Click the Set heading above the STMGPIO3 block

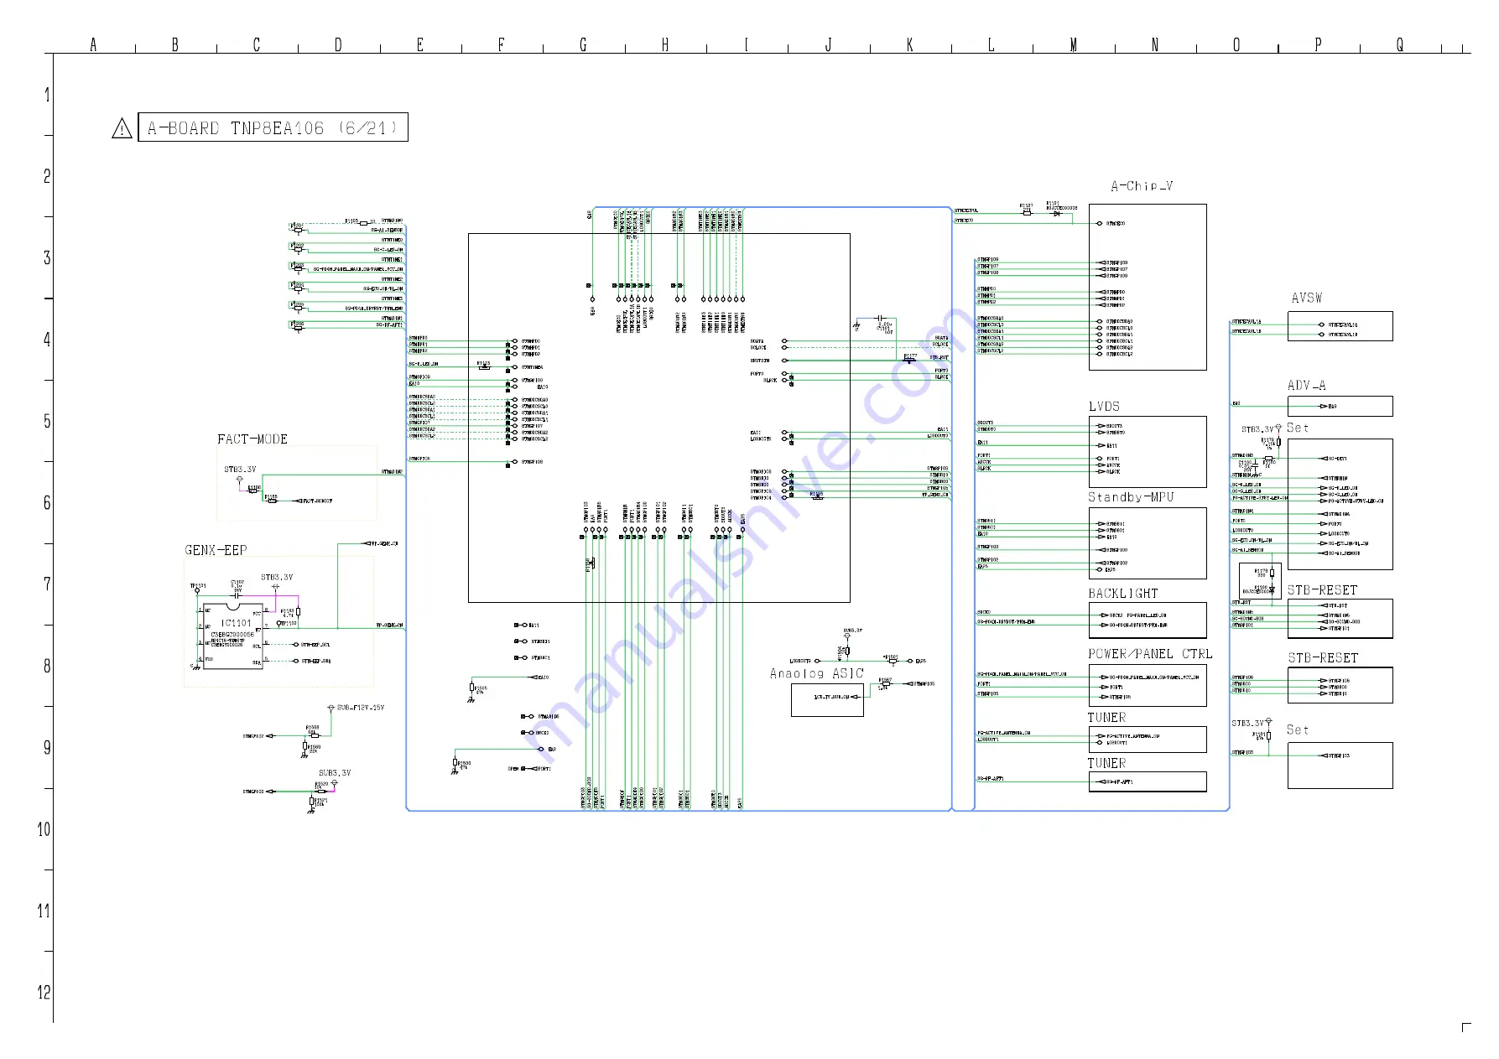(1298, 730)
